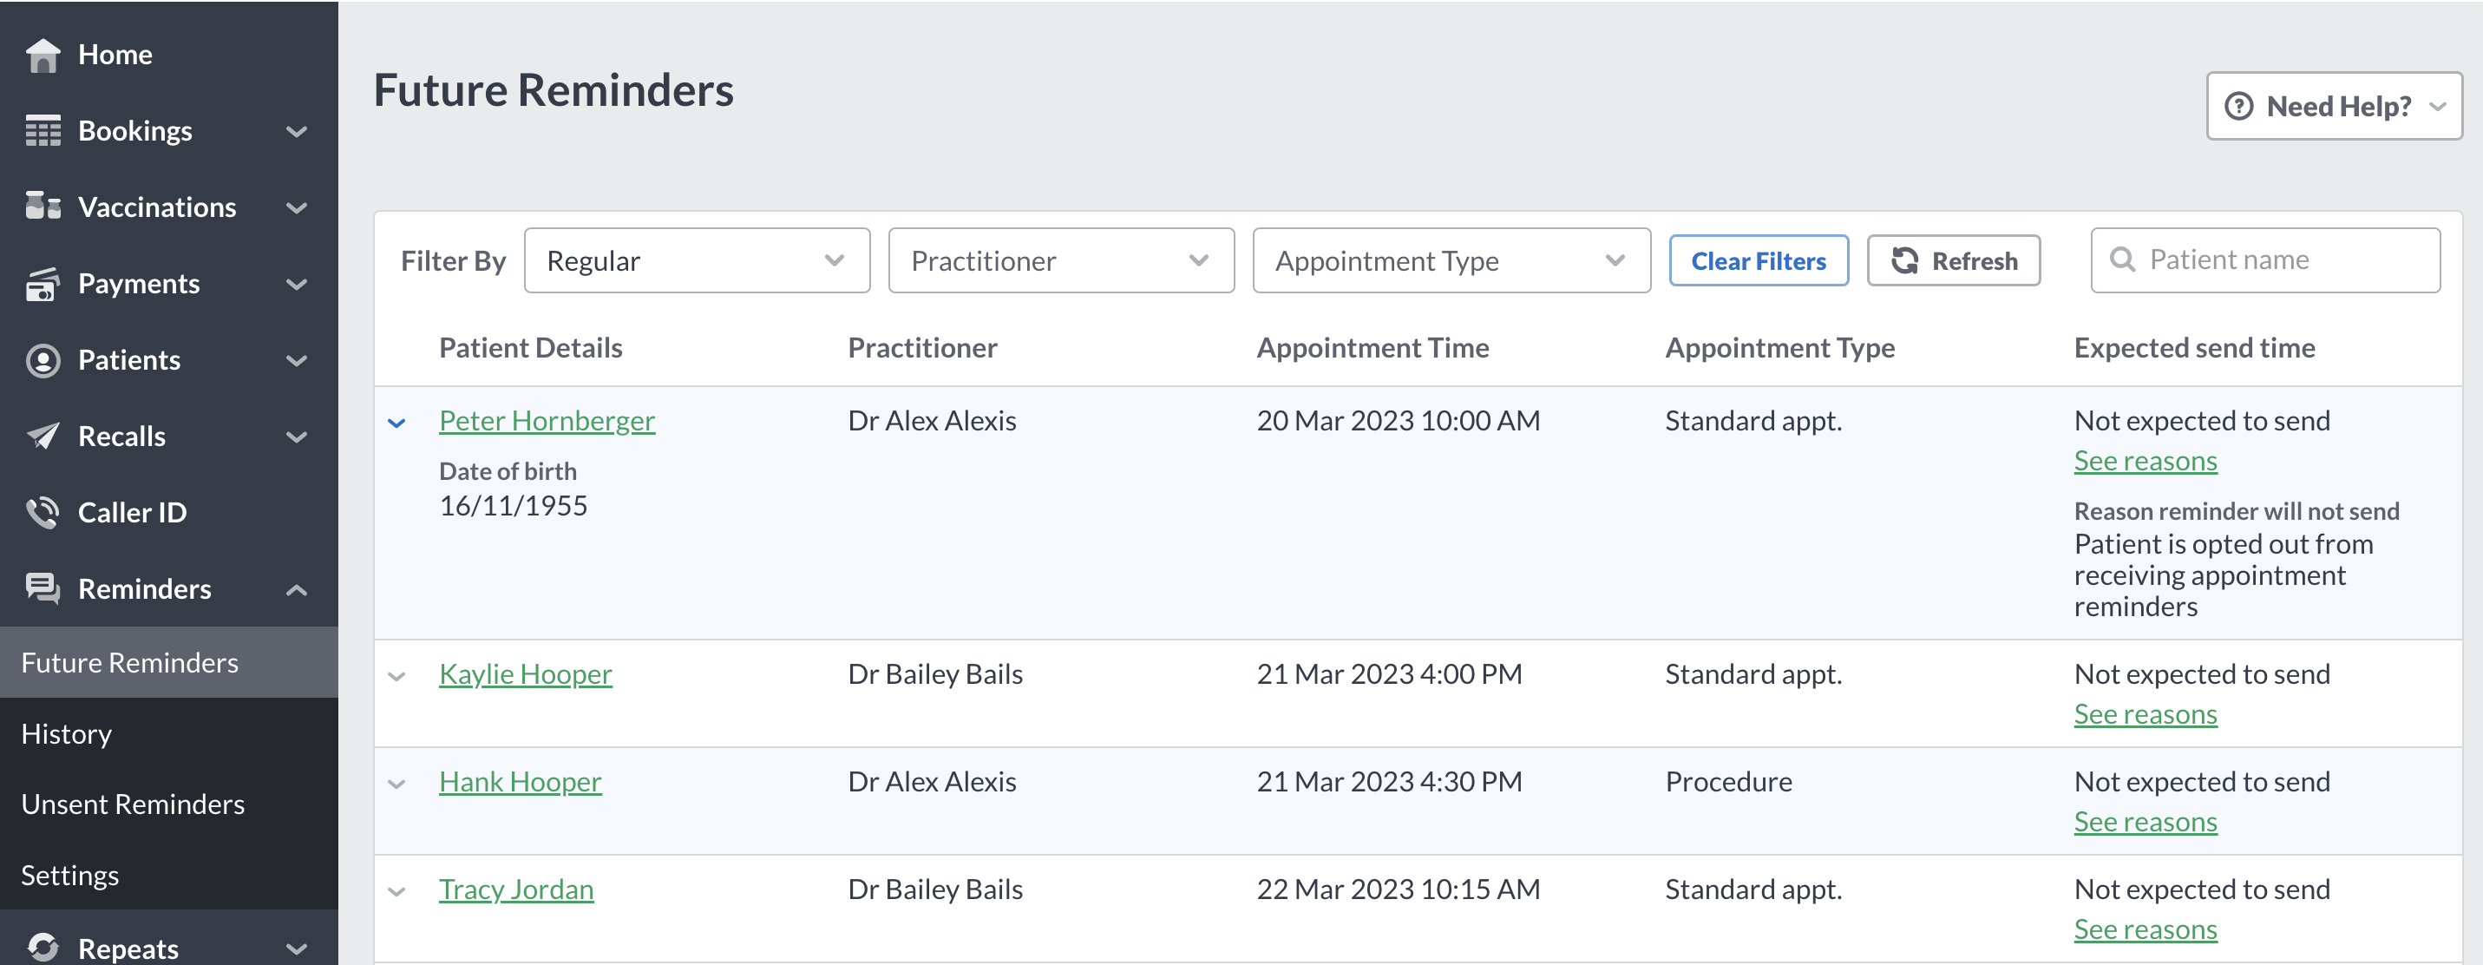Select the Payments card icon

tap(43, 282)
